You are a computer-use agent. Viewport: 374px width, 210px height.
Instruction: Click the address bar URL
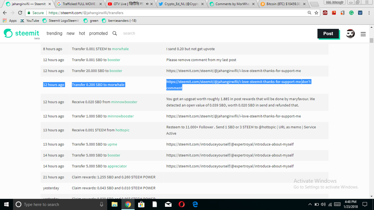click(x=86, y=13)
